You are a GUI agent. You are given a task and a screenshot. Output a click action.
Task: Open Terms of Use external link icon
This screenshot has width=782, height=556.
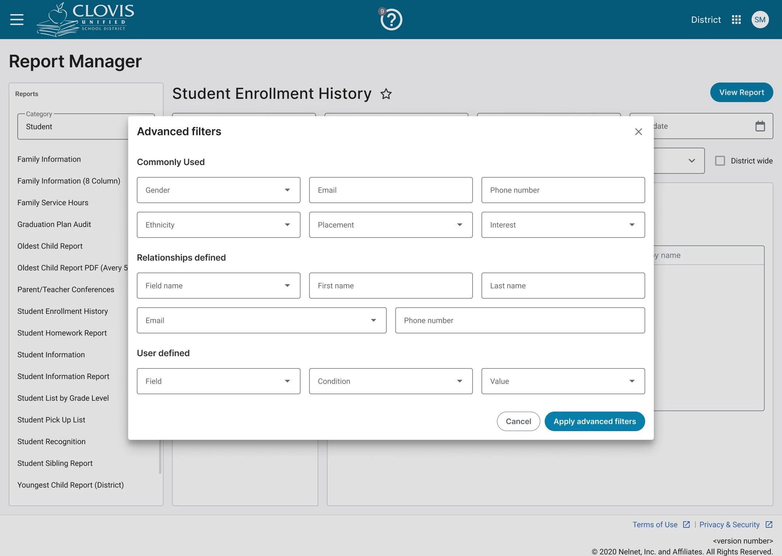tap(686, 524)
